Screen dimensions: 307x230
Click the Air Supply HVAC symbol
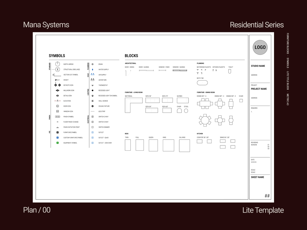click(x=93, y=74)
